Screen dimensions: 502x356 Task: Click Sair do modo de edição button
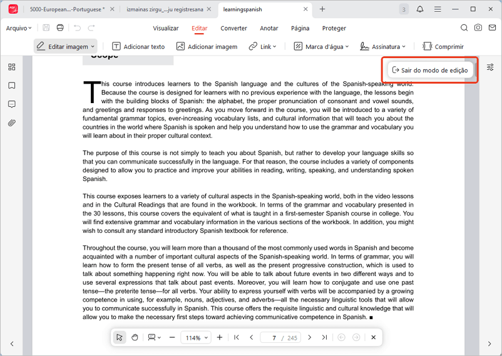(430, 70)
